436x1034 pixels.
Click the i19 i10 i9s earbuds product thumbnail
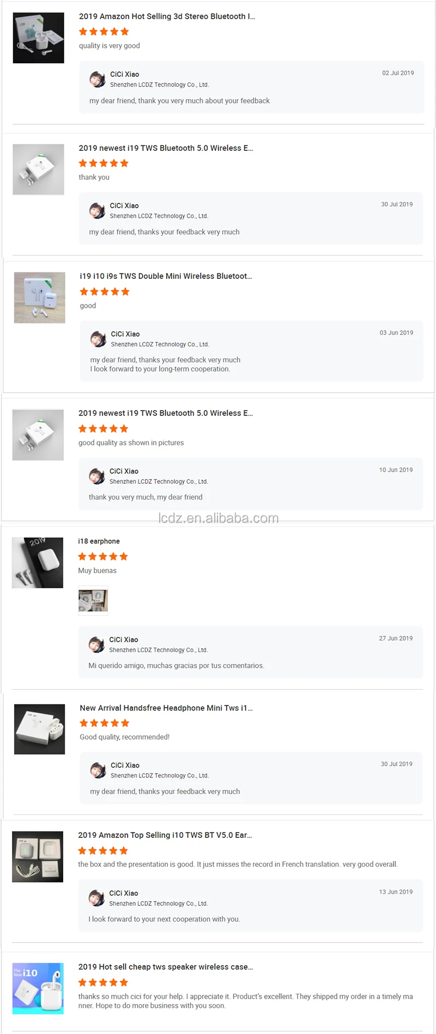[x=39, y=297]
